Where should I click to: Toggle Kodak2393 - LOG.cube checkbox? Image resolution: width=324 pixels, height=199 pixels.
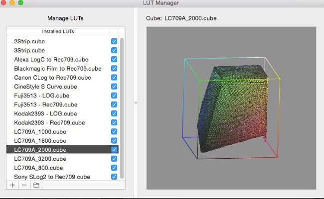114,113
